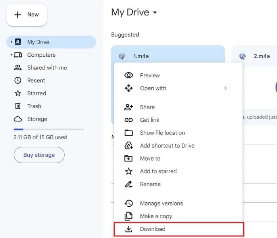Image resolution: width=277 pixels, height=238 pixels.
Task: Click the Add shortcut to Drive icon
Action: point(129,146)
